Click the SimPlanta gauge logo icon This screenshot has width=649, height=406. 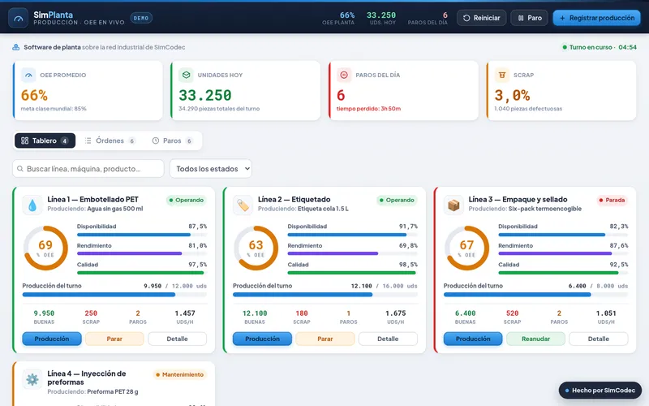click(18, 18)
